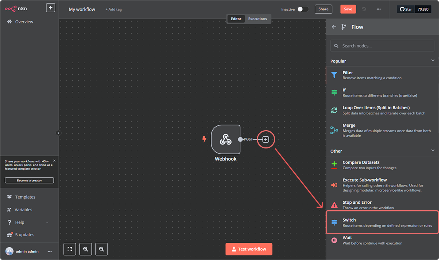Click the Share button
This screenshot has height=260, width=439.
(323, 9)
